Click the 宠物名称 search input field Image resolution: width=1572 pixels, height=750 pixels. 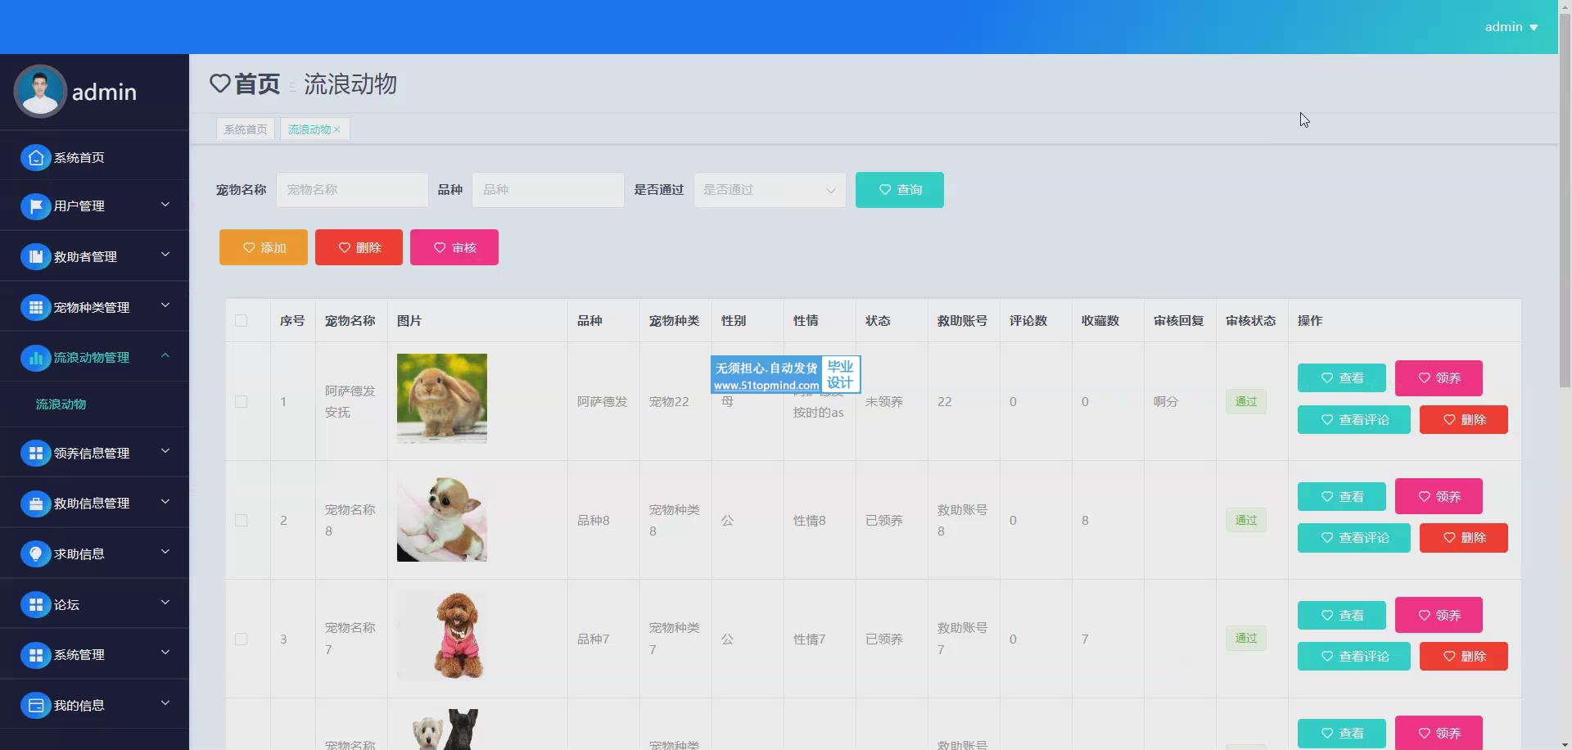[352, 190]
